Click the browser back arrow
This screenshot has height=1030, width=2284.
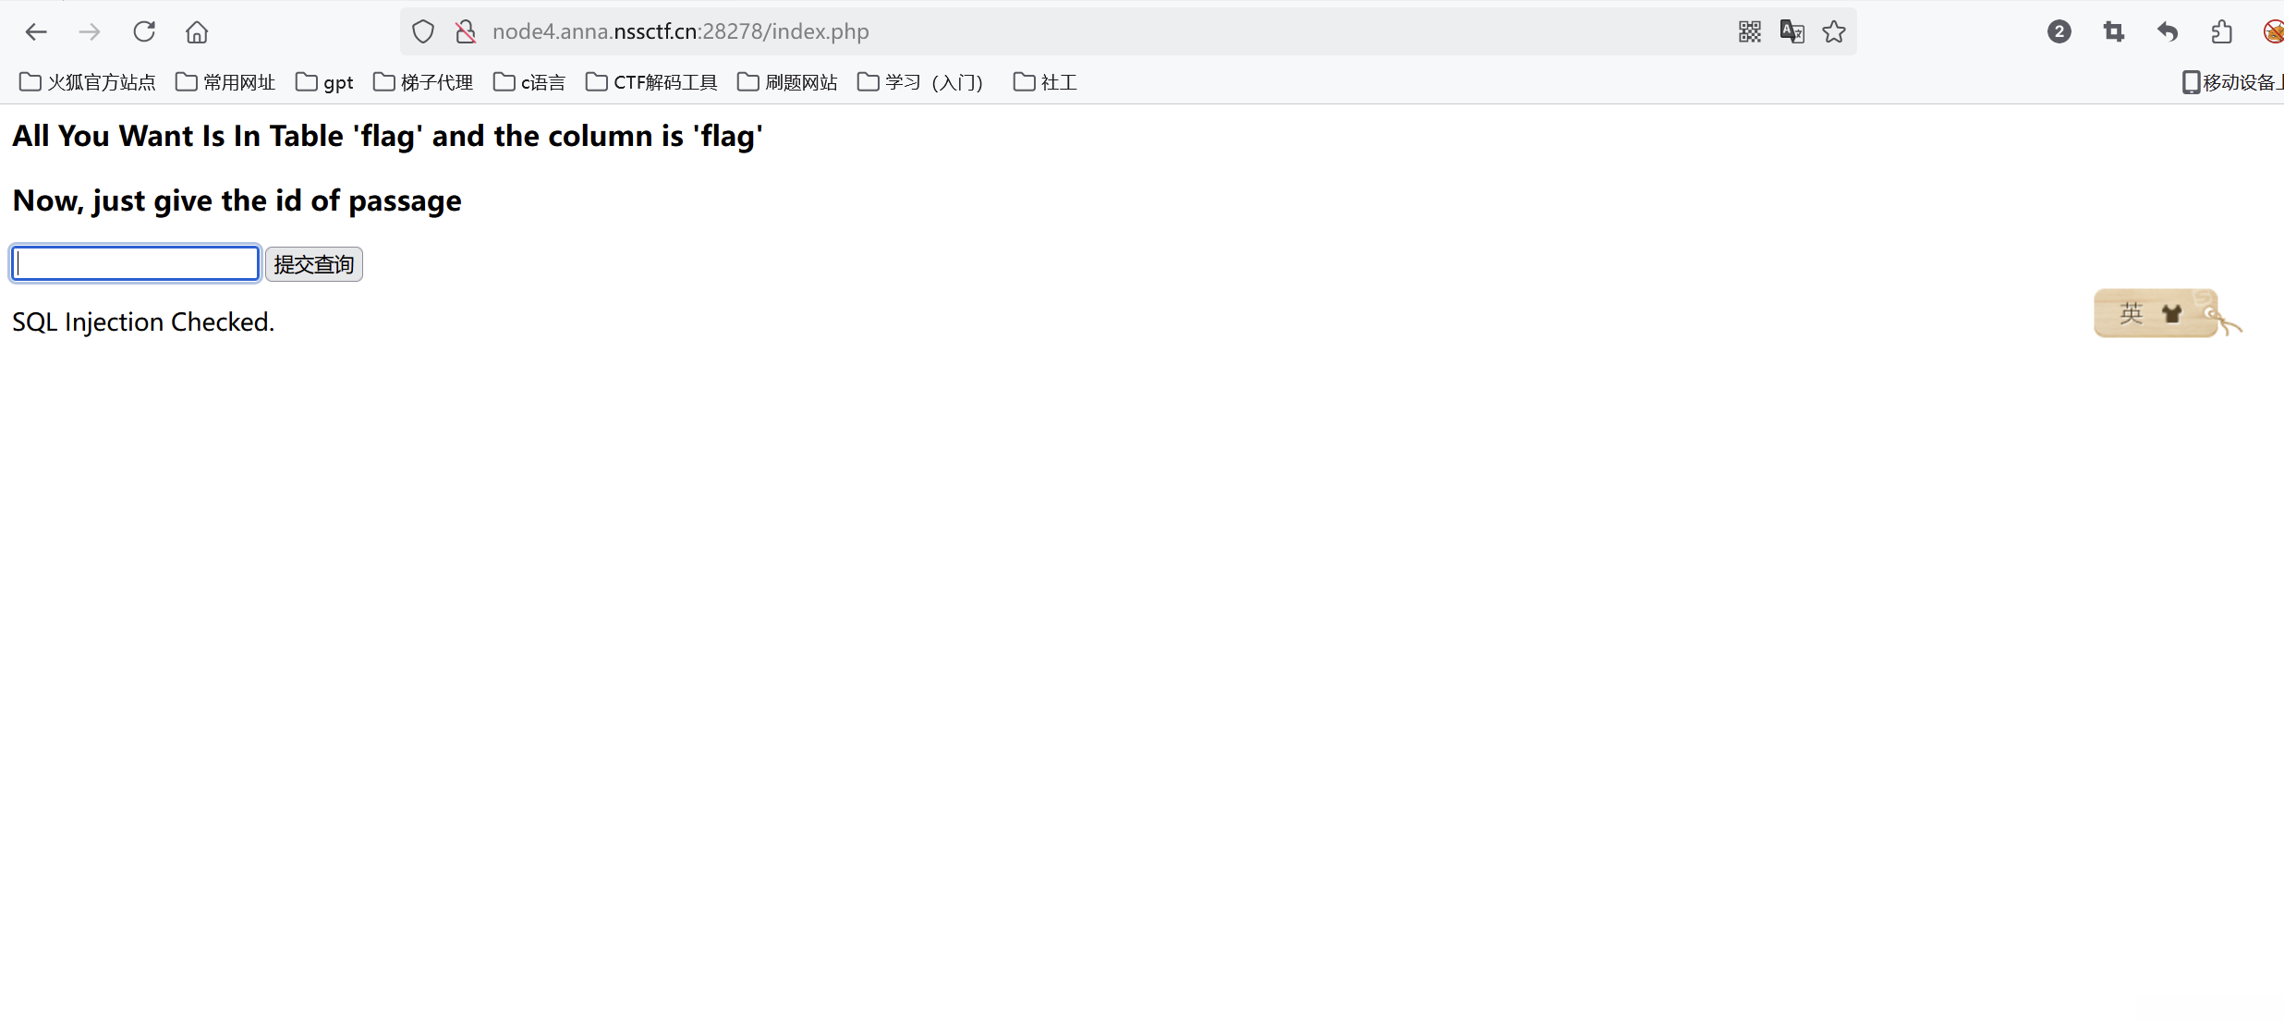(36, 32)
